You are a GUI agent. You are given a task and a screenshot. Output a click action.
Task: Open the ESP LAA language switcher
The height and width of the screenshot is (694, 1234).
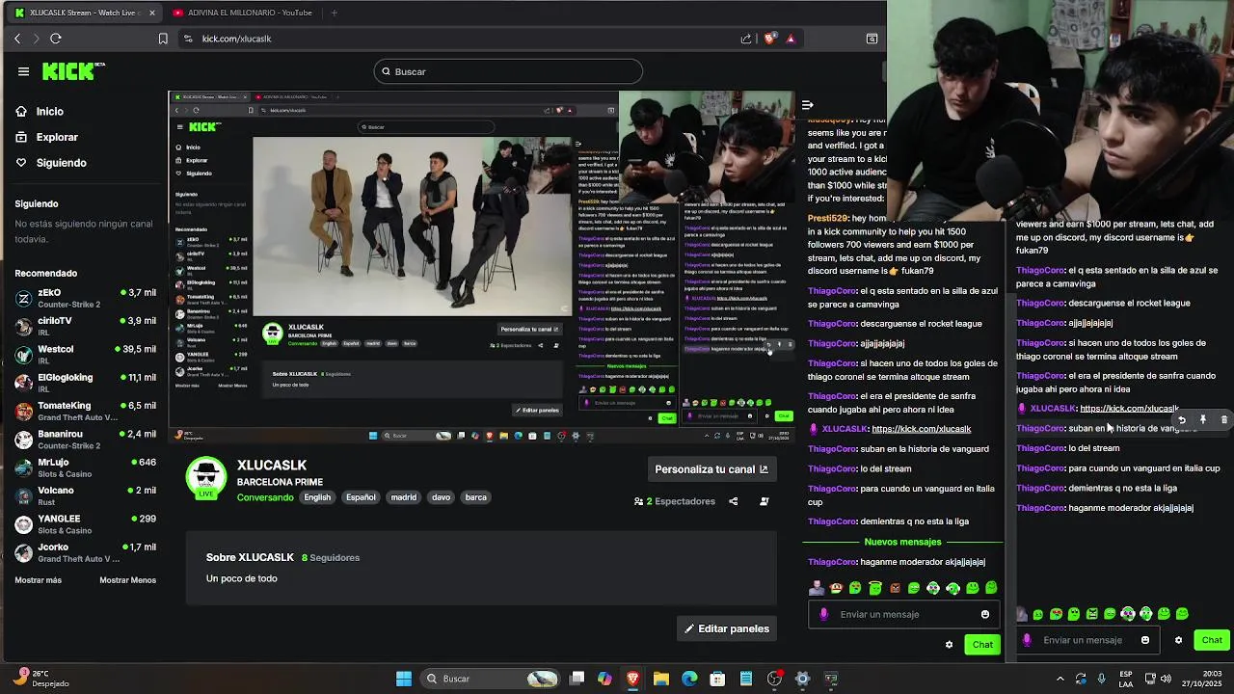(1126, 679)
